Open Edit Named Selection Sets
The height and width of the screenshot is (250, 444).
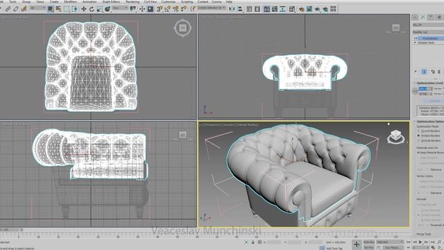194,9
